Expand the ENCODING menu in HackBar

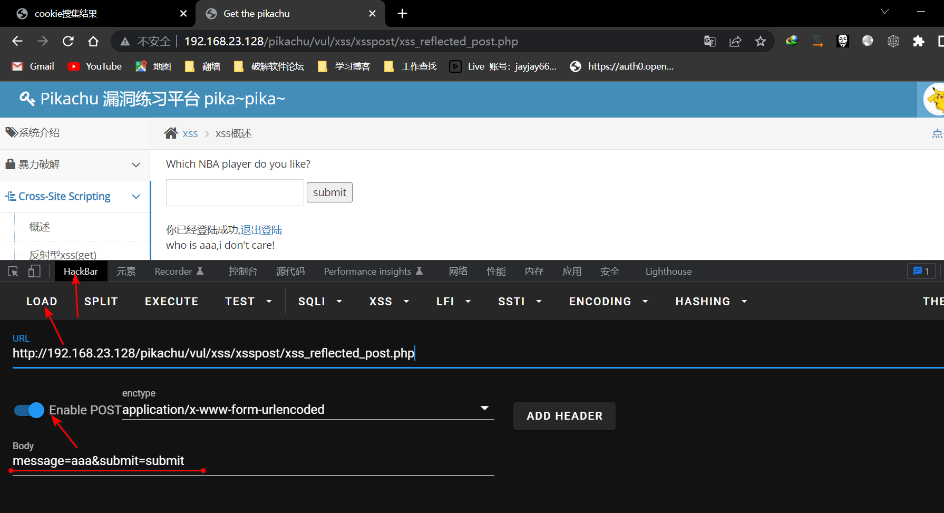(x=608, y=302)
